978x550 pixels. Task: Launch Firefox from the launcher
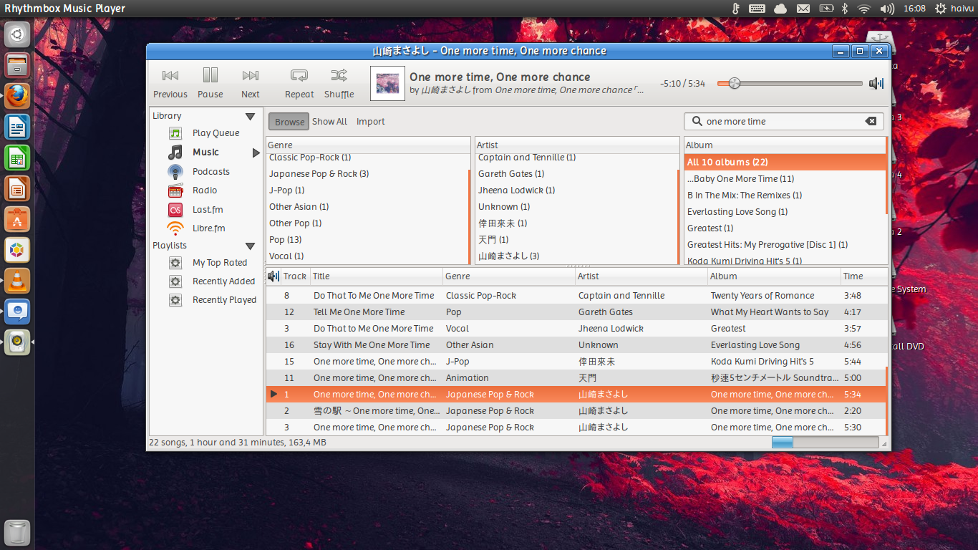tap(17, 96)
